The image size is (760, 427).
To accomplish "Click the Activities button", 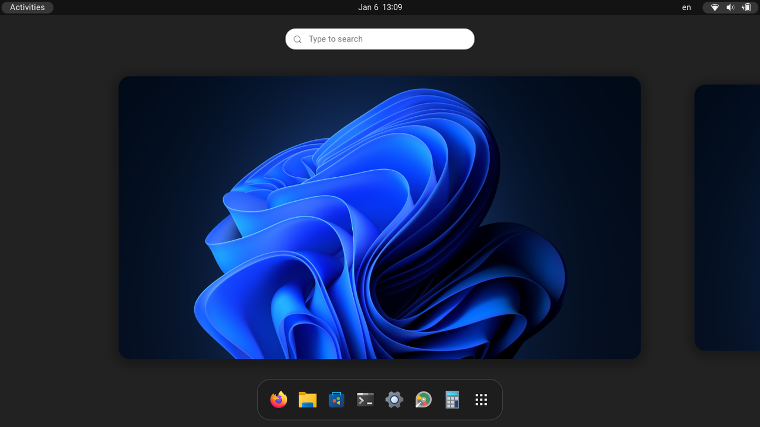I will pyautogui.click(x=27, y=8).
